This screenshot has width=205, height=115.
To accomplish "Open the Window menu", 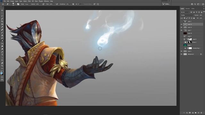I will point(46,1).
